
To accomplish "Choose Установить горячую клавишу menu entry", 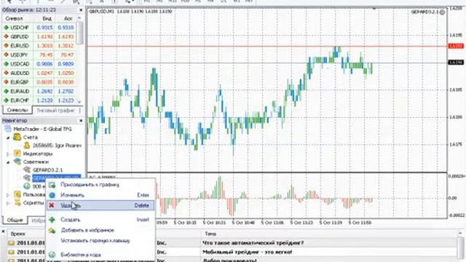I will pyautogui.click(x=100, y=241).
